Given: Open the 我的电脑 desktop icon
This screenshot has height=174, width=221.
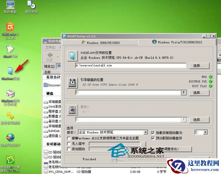Looking at the screenshot, I should (10, 7).
